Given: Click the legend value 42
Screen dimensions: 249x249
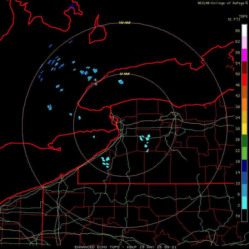Looking at the screenshot, I should point(238,96).
